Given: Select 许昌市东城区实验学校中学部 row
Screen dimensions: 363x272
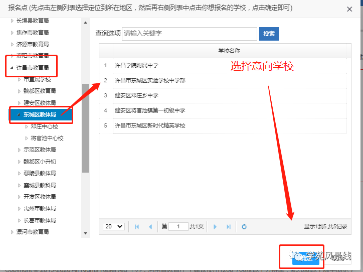Looking at the screenshot, I should pos(150,80).
